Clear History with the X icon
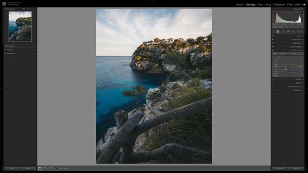This screenshot has height=173, width=308. click(x=35, y=50)
